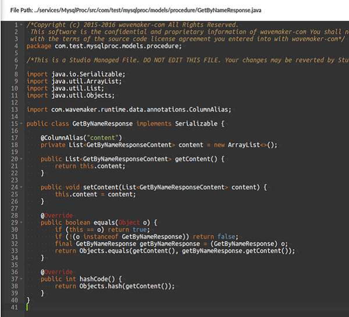The width and height of the screenshot is (349, 317).
Task: Click the @ColumnAlias("content") annotation
Action: pos(73,138)
